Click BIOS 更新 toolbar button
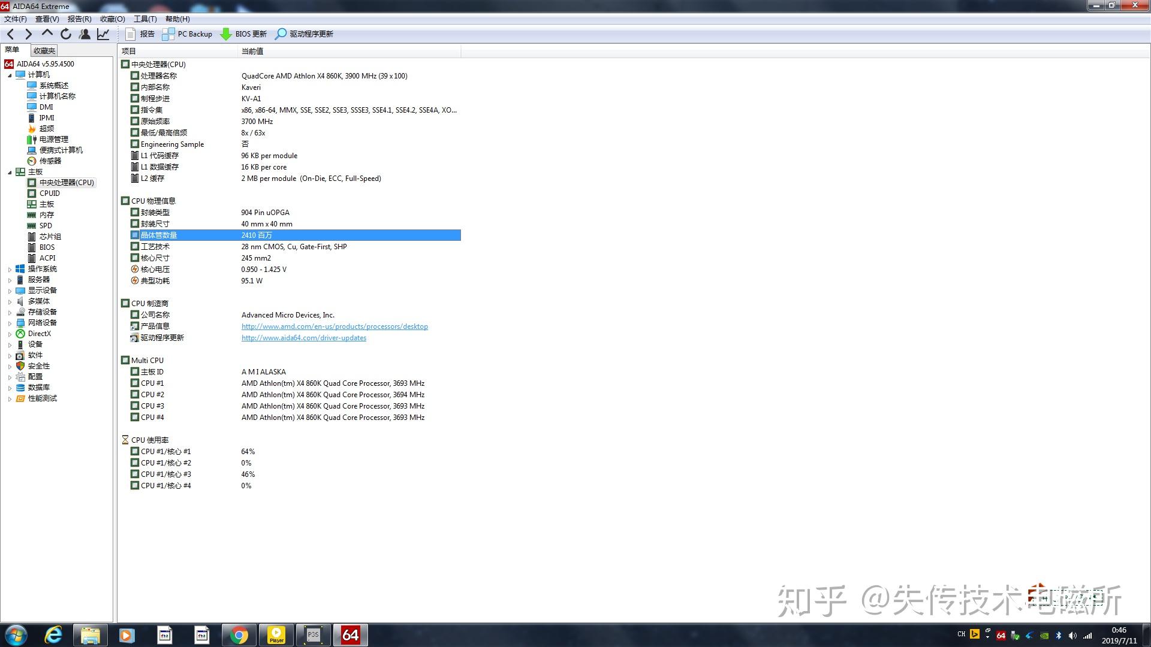Image resolution: width=1151 pixels, height=647 pixels. [x=243, y=34]
